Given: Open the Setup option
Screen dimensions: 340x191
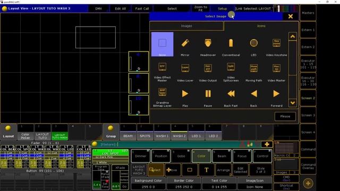Looking at the screenshot, I should pos(222,8).
